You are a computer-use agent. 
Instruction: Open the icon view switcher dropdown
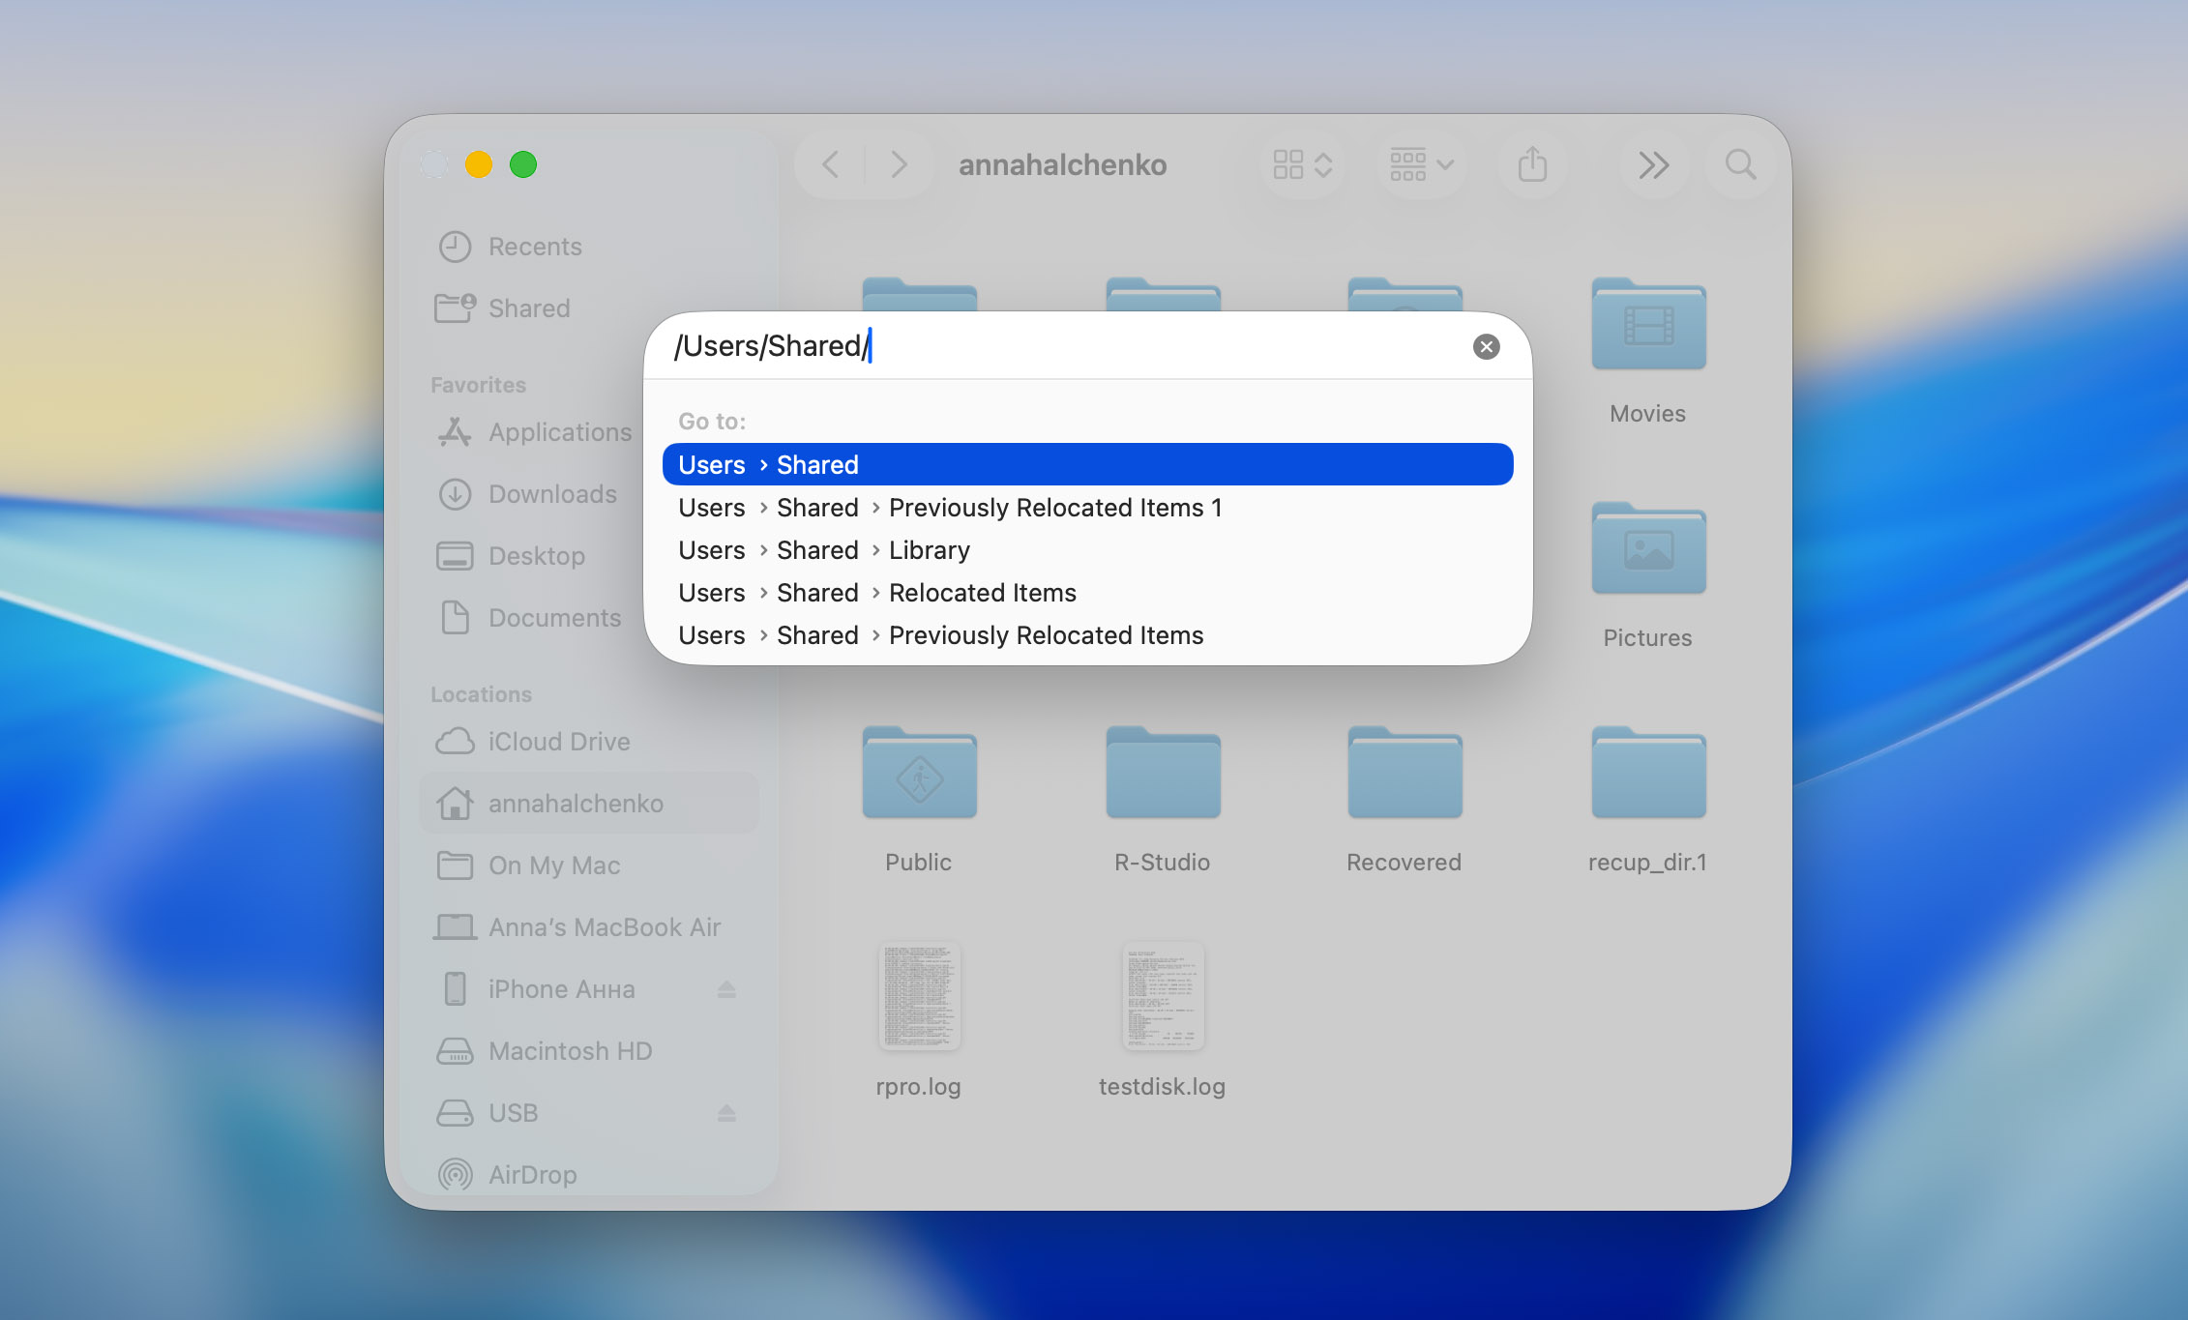pos(1302,164)
